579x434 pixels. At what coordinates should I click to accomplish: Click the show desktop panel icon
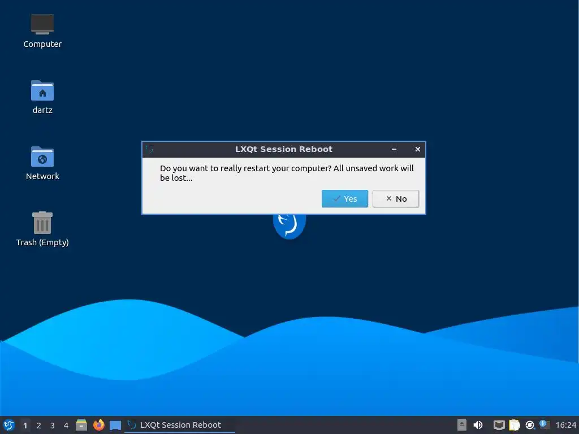(x=115, y=425)
